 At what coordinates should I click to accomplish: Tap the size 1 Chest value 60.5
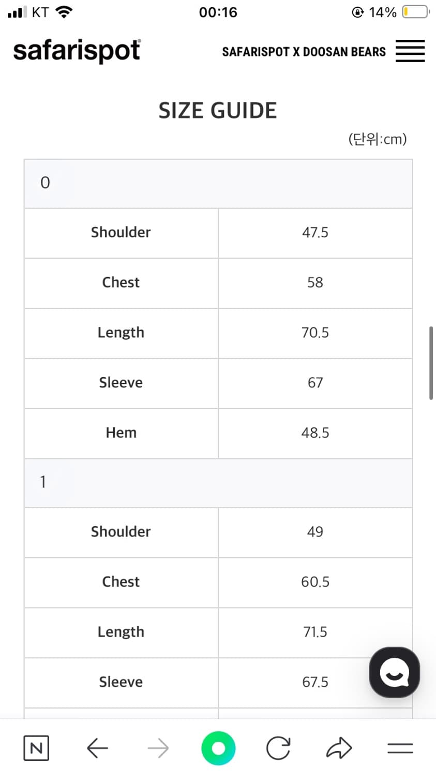tap(315, 582)
